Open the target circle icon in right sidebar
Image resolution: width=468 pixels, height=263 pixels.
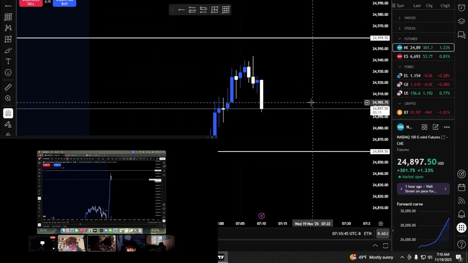[461, 174]
